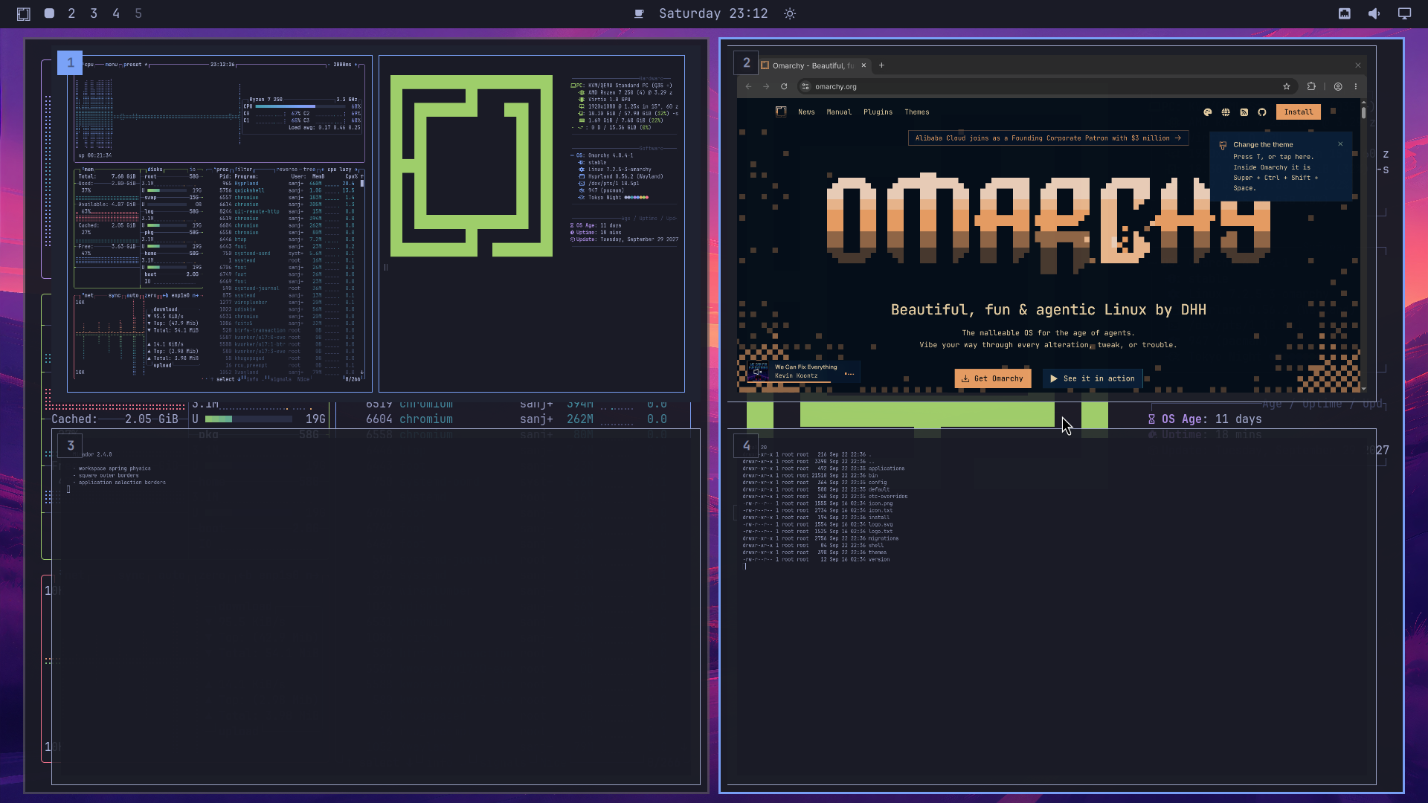This screenshot has width=1428, height=803.
Task: Open the GitHub icon in site header
Action: pos(1262,112)
